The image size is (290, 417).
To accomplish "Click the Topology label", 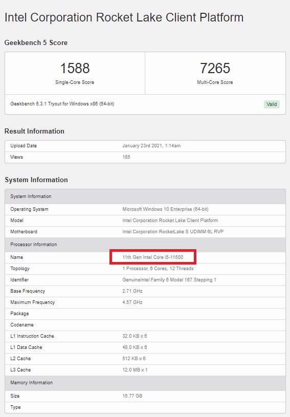I will coord(19,269).
